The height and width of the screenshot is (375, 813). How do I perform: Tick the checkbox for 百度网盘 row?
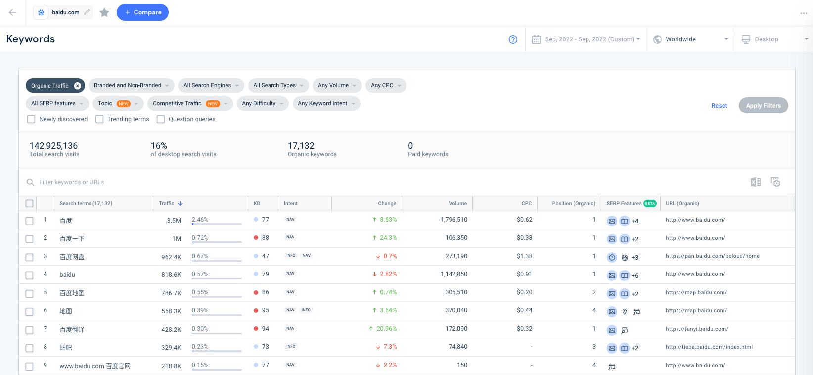coord(30,257)
